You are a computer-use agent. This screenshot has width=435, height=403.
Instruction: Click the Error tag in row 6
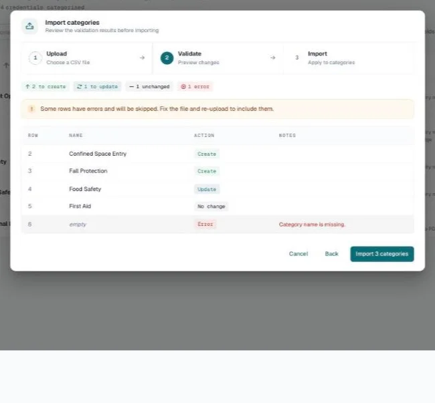(x=205, y=224)
